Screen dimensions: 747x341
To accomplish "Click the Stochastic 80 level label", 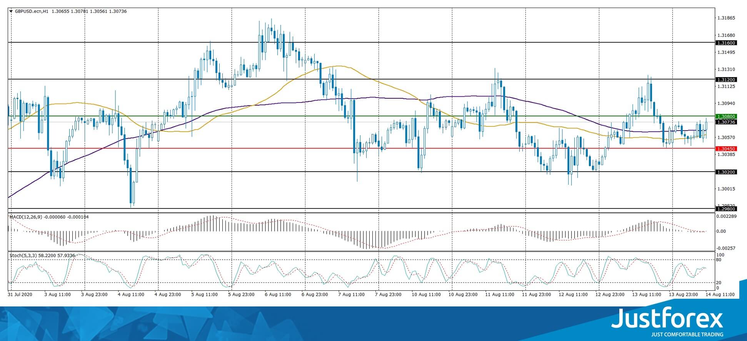I will point(718,260).
